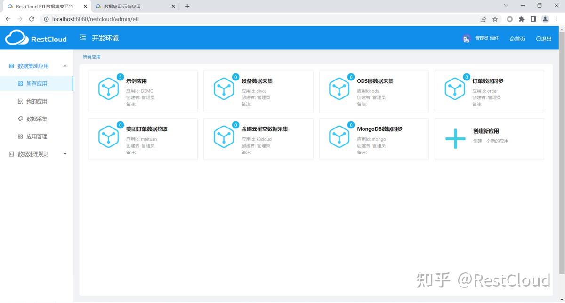
Task: Open 首页 from the top bar
Action: pyautogui.click(x=517, y=39)
